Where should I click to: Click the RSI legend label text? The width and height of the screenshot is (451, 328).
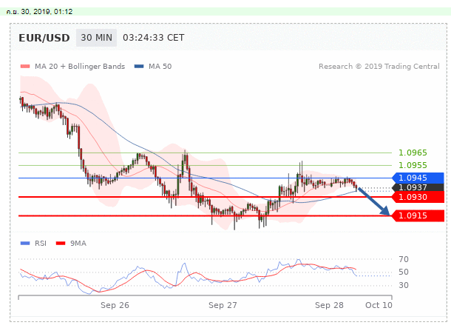click(41, 244)
